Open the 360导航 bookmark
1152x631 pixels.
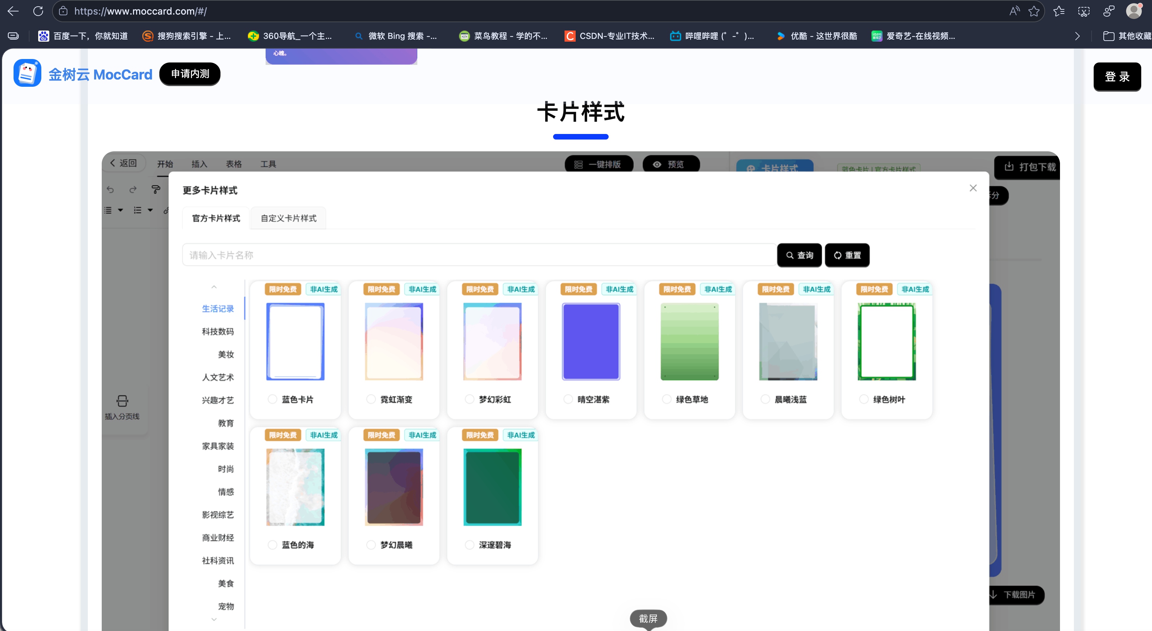coord(290,36)
